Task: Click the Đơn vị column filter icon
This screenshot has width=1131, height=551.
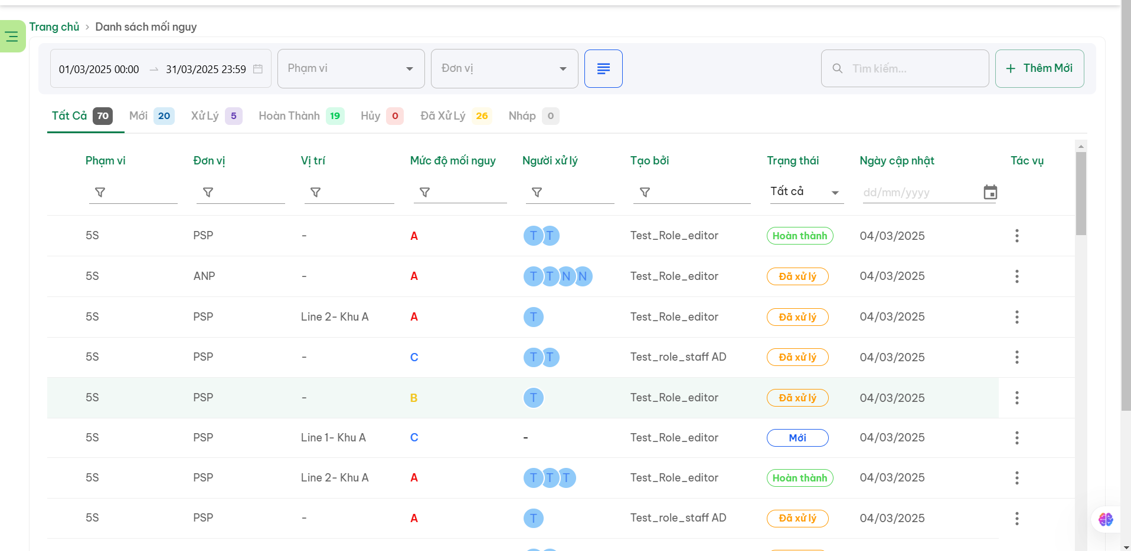Action: (208, 193)
